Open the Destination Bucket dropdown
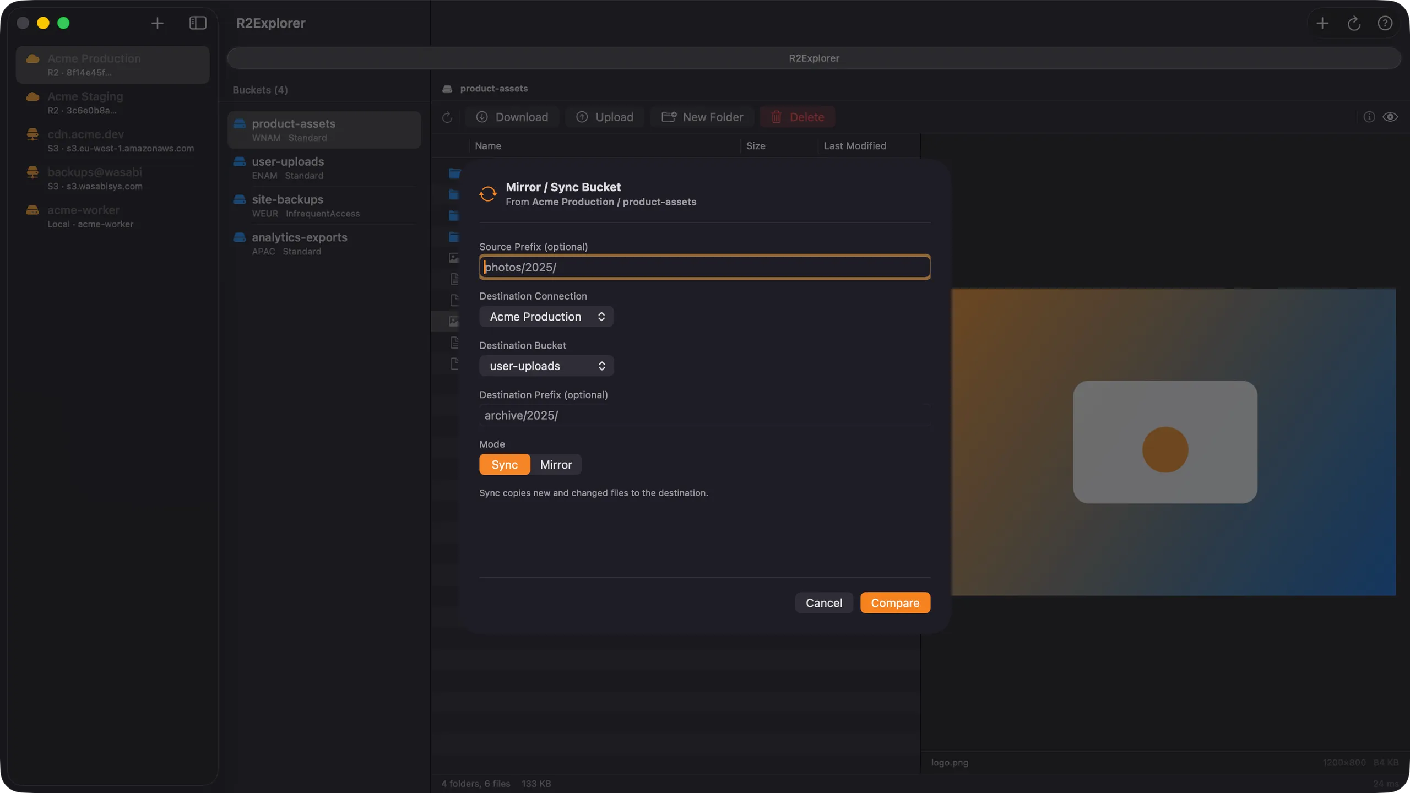This screenshot has height=793, width=1410. 546,366
